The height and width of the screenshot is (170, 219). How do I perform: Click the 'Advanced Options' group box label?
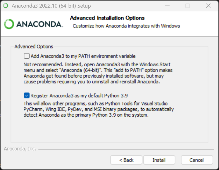(34, 46)
